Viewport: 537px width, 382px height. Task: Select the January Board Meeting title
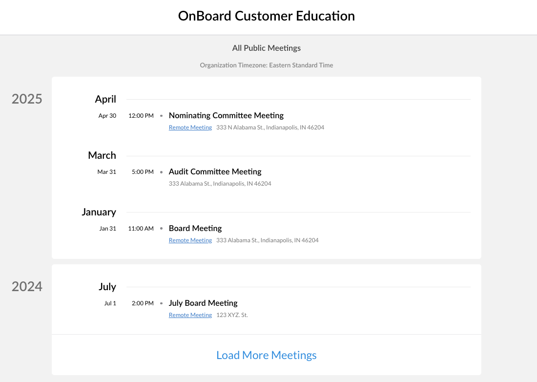195,228
